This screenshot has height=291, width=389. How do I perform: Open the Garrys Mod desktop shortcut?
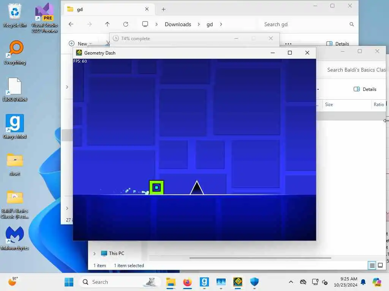tap(15, 127)
